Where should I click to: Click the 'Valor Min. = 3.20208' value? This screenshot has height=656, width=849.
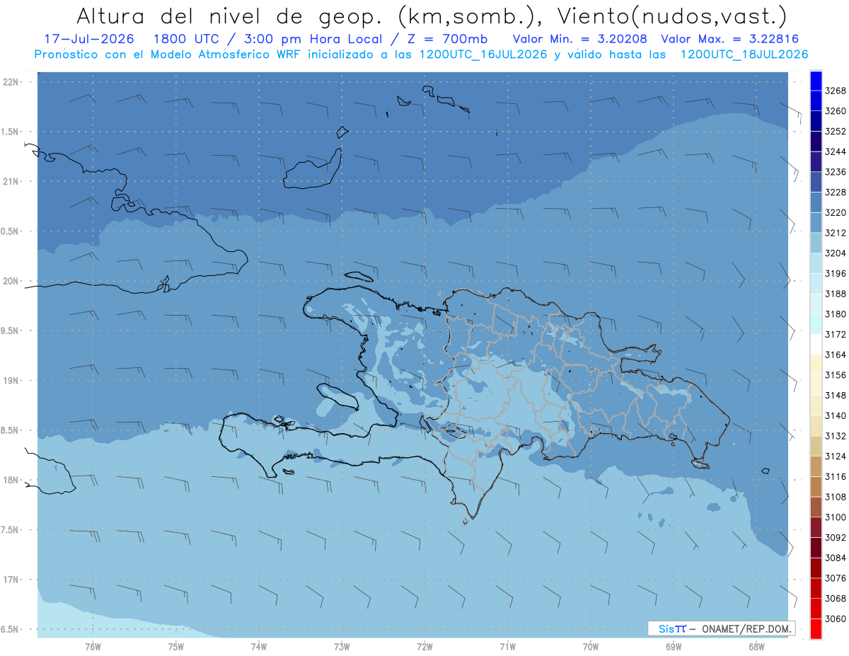[x=581, y=39]
